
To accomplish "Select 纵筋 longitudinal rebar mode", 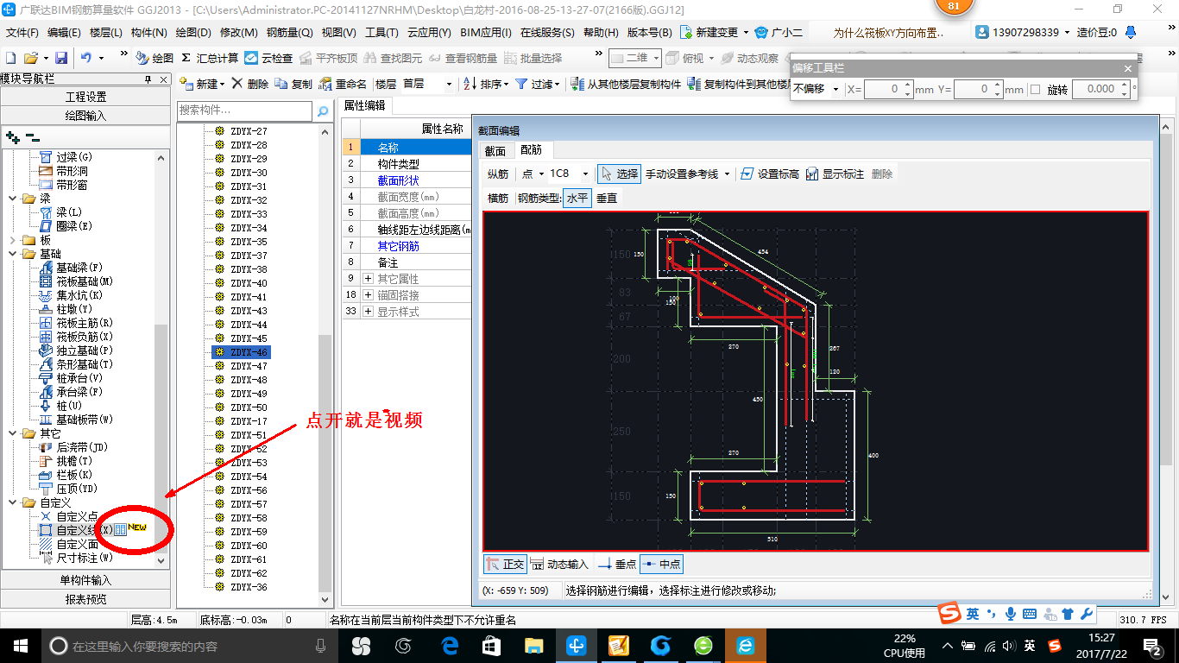I will [x=498, y=174].
